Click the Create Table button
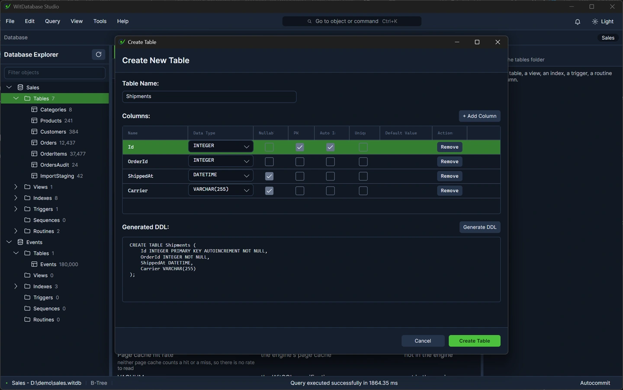The width and height of the screenshot is (623, 390). click(475, 341)
